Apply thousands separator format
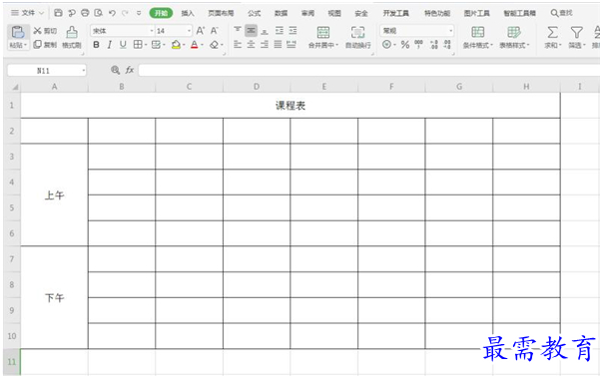The height and width of the screenshot is (380, 604). click(418, 45)
